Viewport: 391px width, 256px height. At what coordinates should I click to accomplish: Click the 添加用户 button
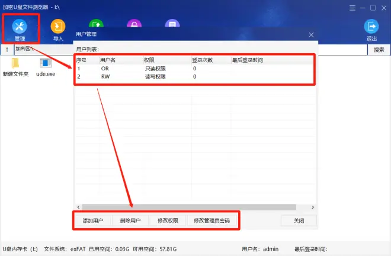(93, 221)
